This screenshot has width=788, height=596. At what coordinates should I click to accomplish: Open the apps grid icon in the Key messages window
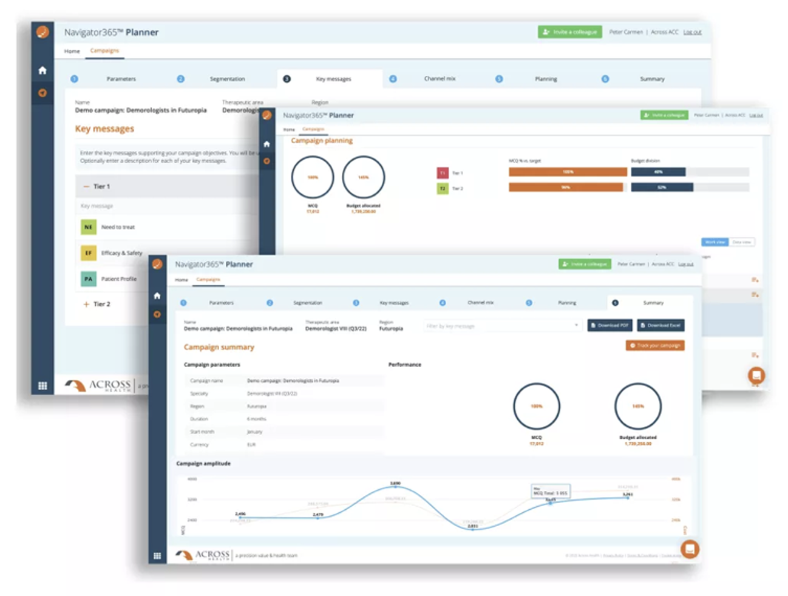click(x=42, y=385)
